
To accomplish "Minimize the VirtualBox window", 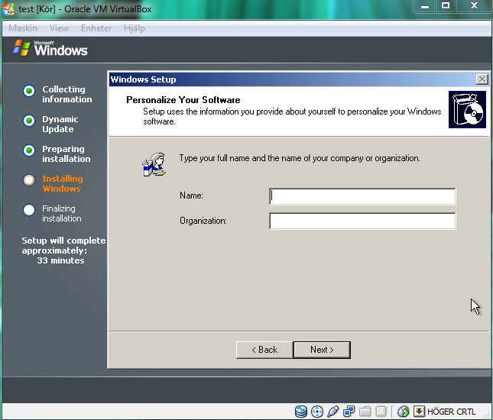I will tap(425, 6).
